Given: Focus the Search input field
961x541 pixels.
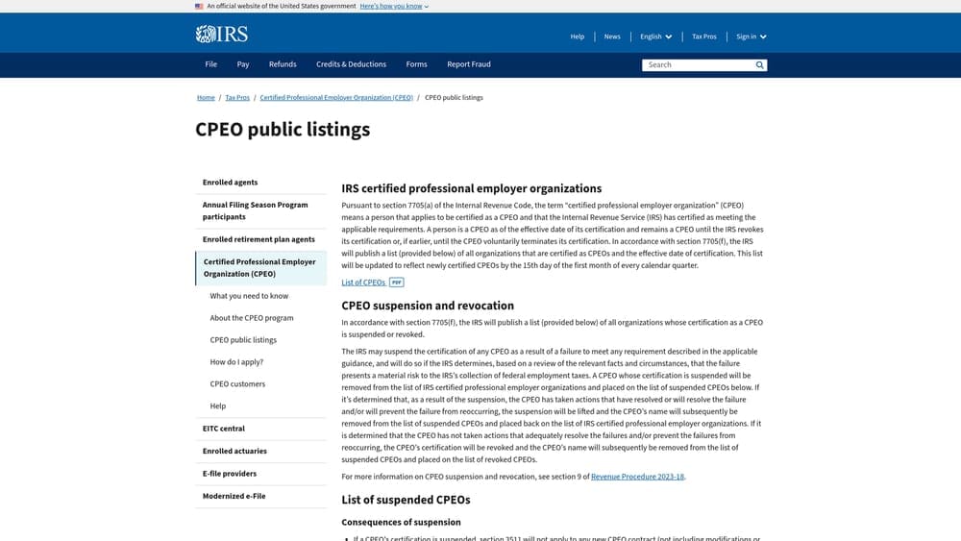Looking at the screenshot, I should (x=698, y=65).
